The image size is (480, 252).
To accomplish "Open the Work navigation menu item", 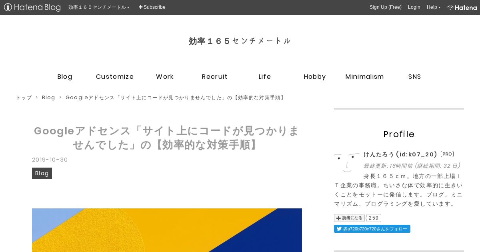I will tap(165, 76).
